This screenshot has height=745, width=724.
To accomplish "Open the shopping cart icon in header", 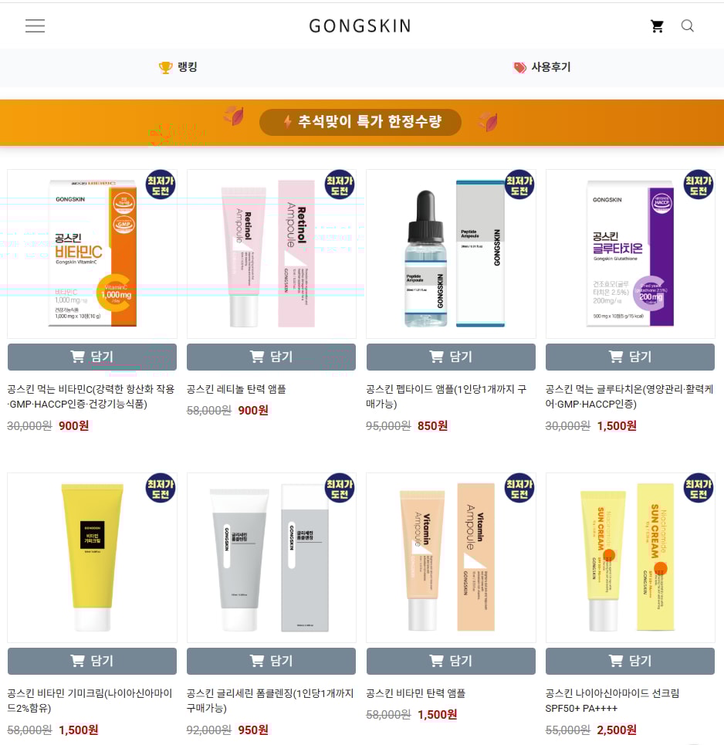I will tap(657, 26).
